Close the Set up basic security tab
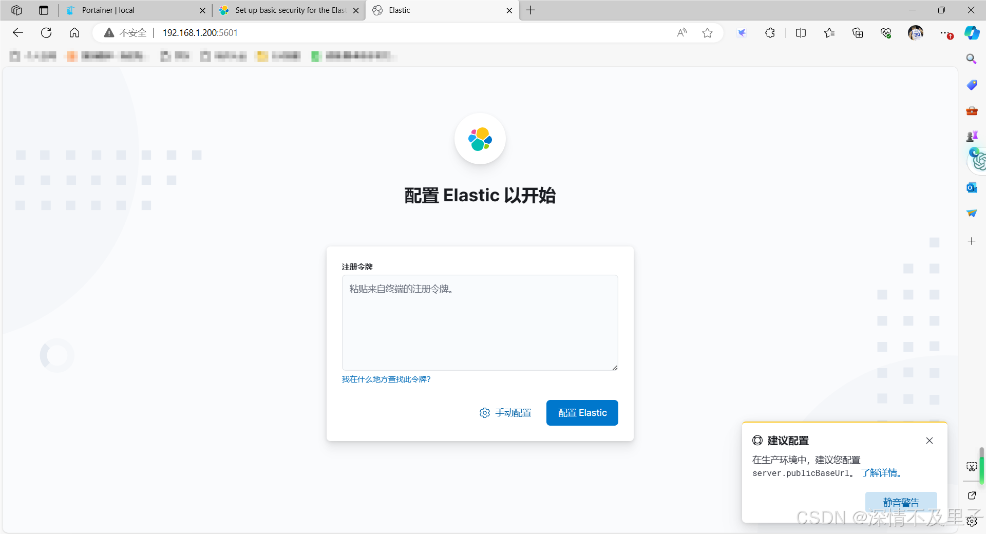Screen dimensions: 986x534 [x=356, y=10]
